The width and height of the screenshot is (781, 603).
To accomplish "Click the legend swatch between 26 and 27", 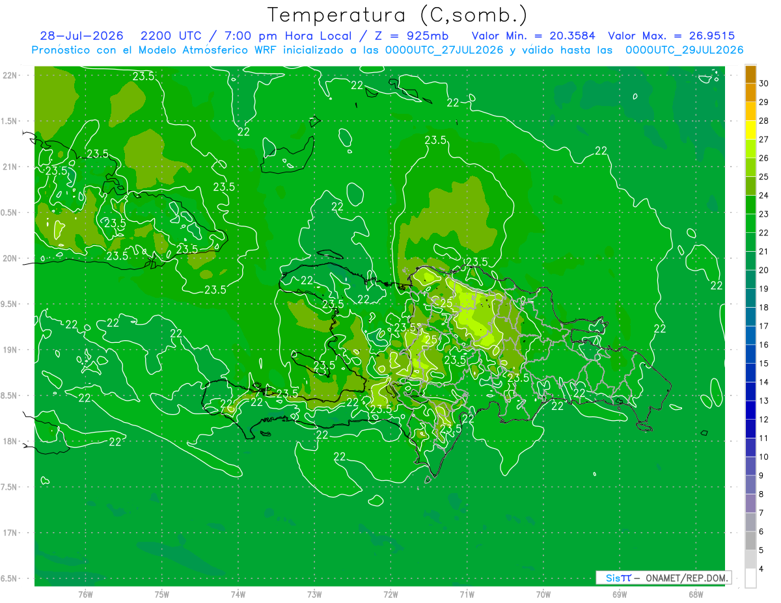I will pos(750,149).
